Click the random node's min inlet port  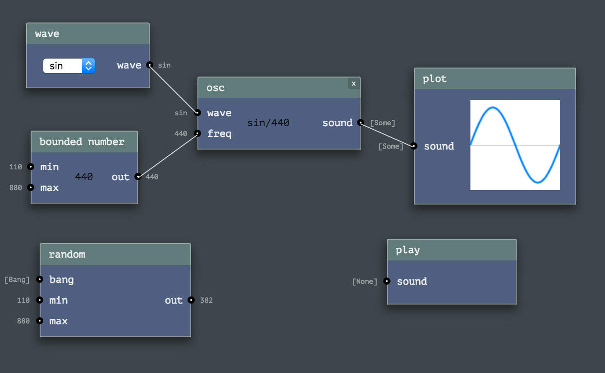pos(40,300)
